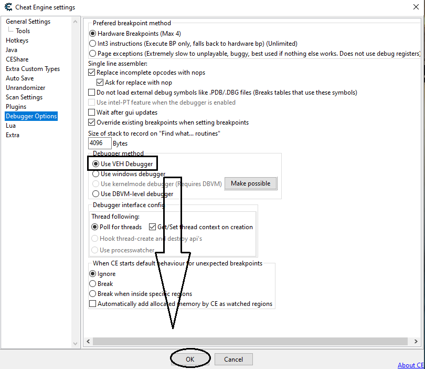Enable Wait after gui updates checkbox
This screenshot has height=369, width=425.
click(123, 112)
